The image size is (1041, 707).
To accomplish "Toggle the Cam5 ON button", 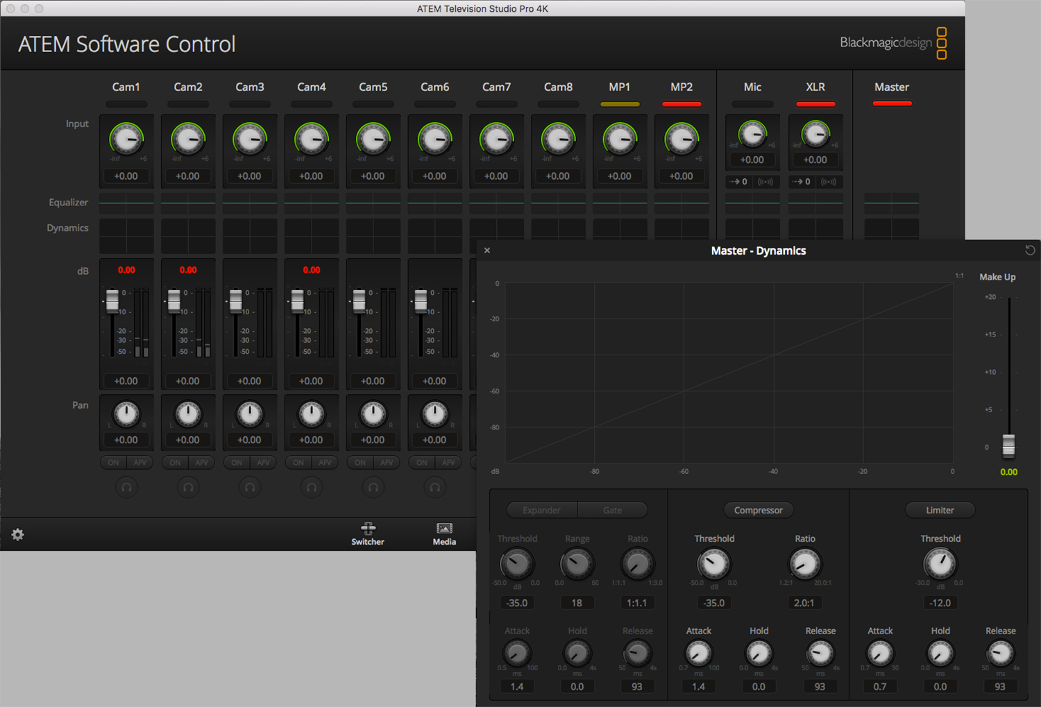I will pos(359,462).
